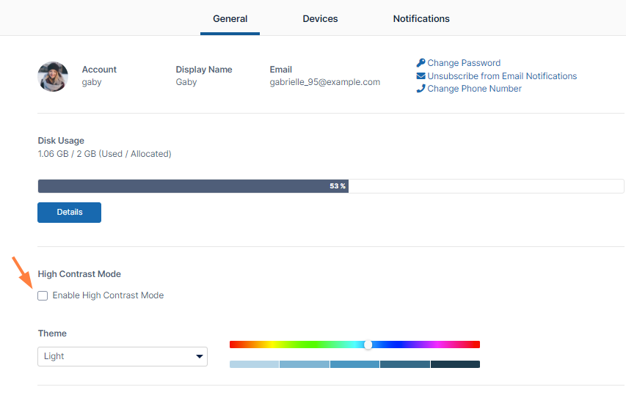This screenshot has width=626, height=398.
Task: Choose the fourth dark teal-blue swatch
Action: [405, 364]
